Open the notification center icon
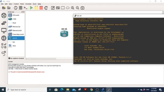Image resolution: width=164 pixels, height=92 pixels. 160,90
